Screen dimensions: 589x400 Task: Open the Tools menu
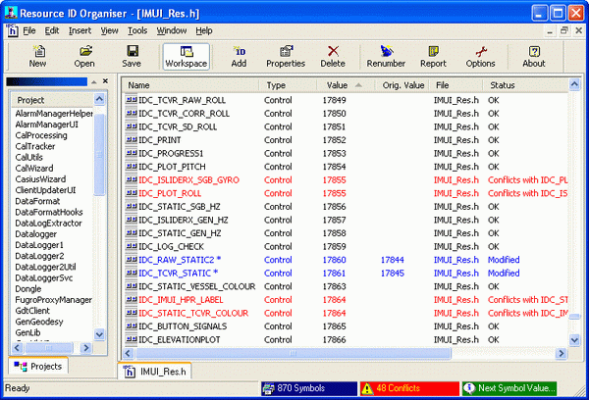pos(137,30)
